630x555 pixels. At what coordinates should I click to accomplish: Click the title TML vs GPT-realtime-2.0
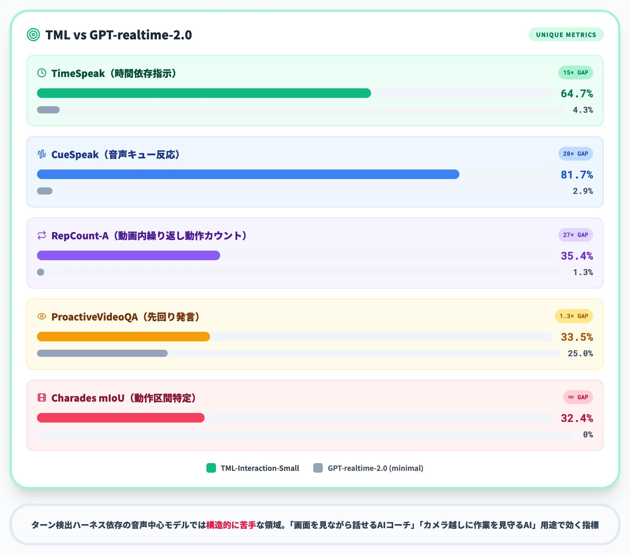click(x=119, y=35)
